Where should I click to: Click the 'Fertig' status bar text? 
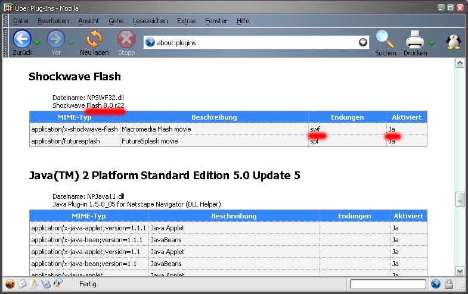(88, 284)
